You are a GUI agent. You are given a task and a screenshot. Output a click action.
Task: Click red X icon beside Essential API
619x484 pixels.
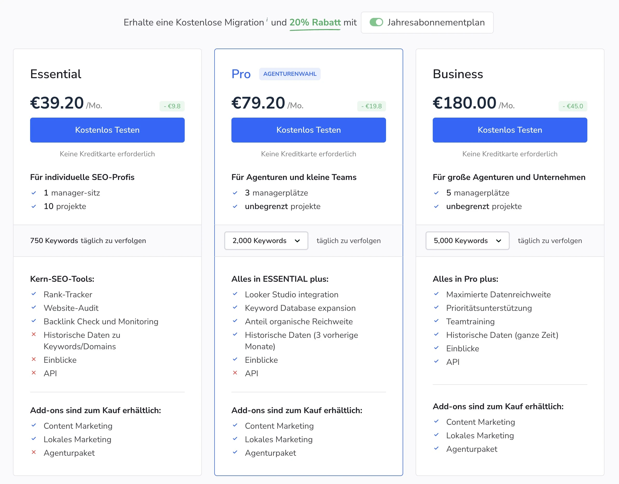pyautogui.click(x=34, y=373)
